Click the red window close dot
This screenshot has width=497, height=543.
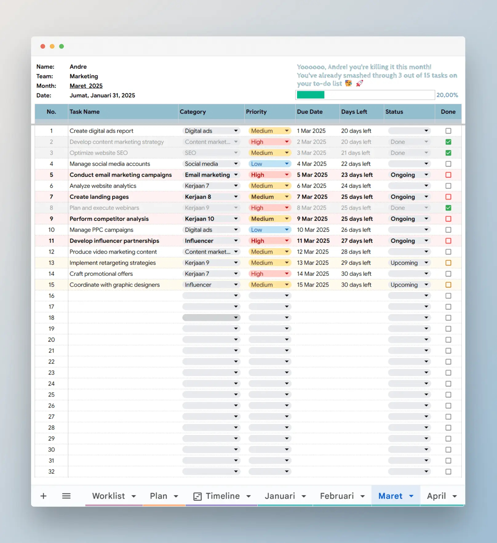[43, 46]
